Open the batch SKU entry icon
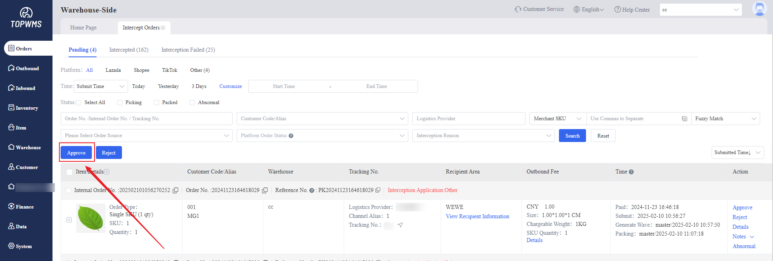The width and height of the screenshot is (773, 261). pyautogui.click(x=685, y=119)
